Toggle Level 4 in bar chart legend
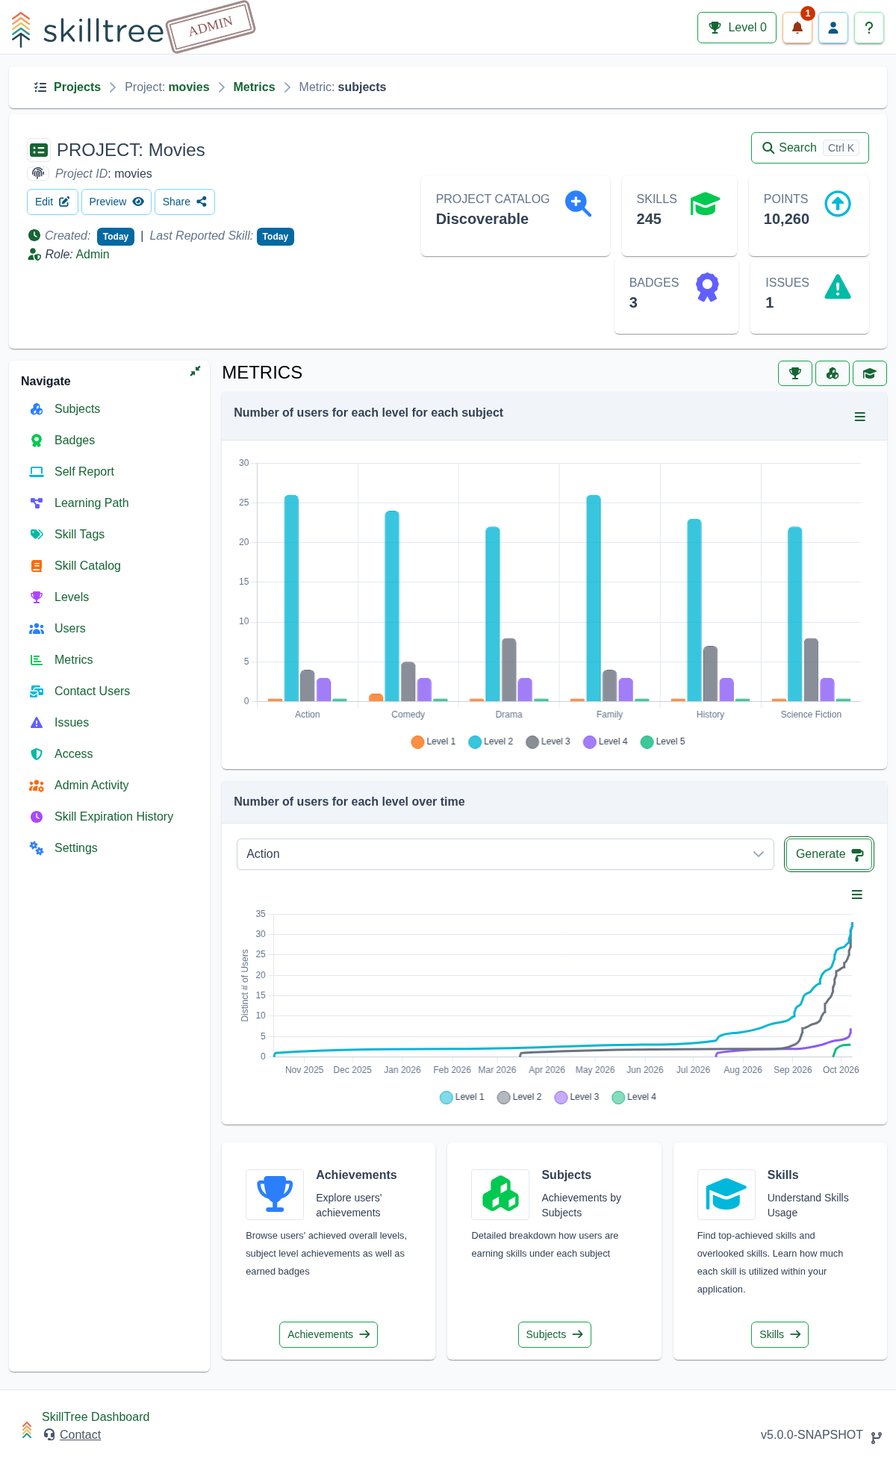Screen dimensions: 896x1462 606,741
